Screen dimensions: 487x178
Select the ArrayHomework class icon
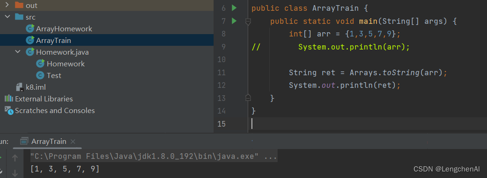[30, 28]
